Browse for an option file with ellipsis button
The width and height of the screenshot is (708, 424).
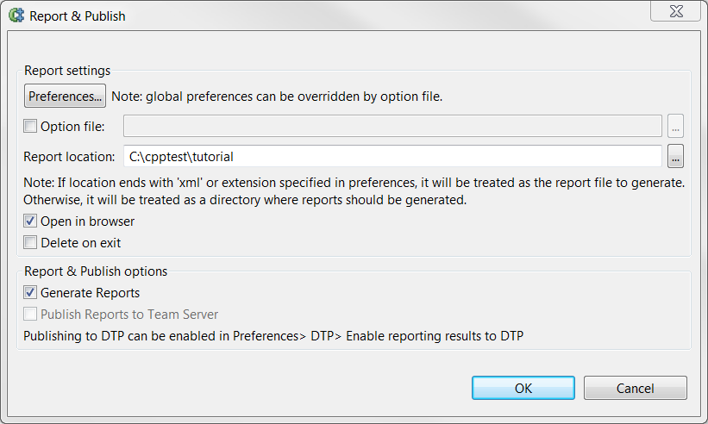coord(675,126)
